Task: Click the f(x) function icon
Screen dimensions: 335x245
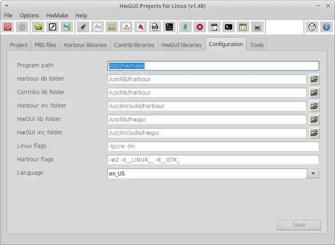Action: coord(97,27)
